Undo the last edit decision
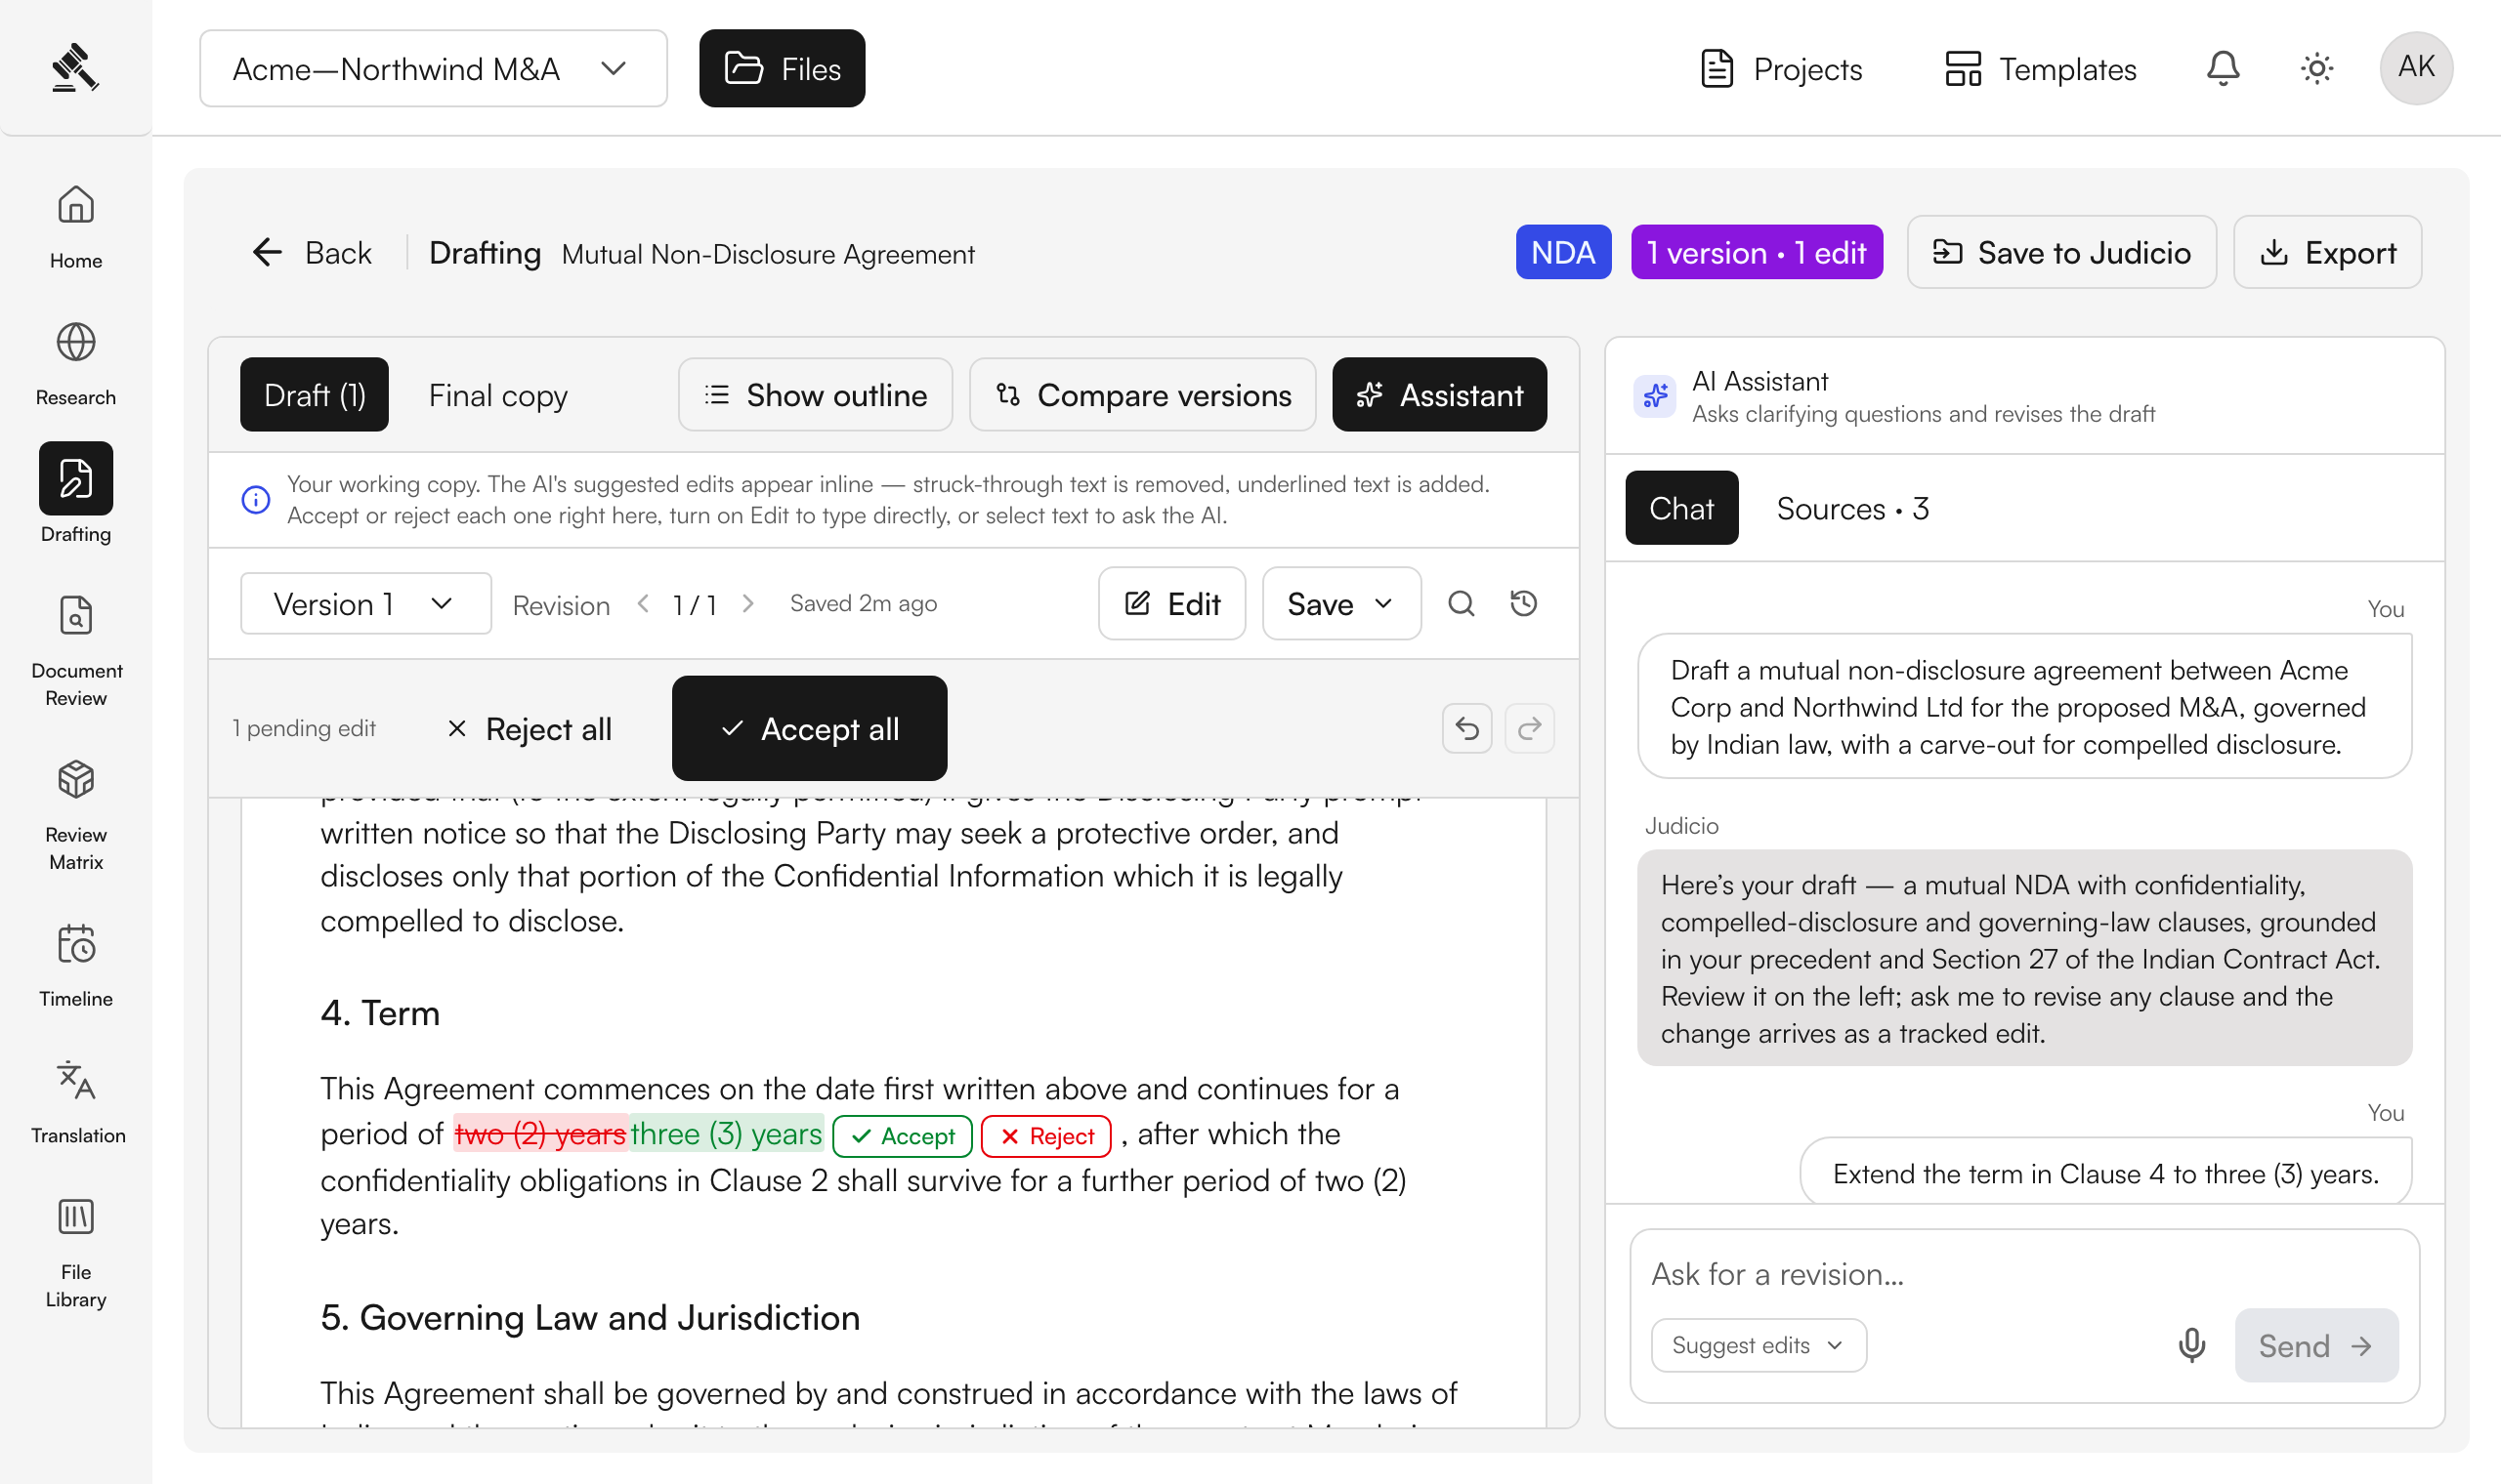The height and width of the screenshot is (1484, 2501). point(1466,728)
